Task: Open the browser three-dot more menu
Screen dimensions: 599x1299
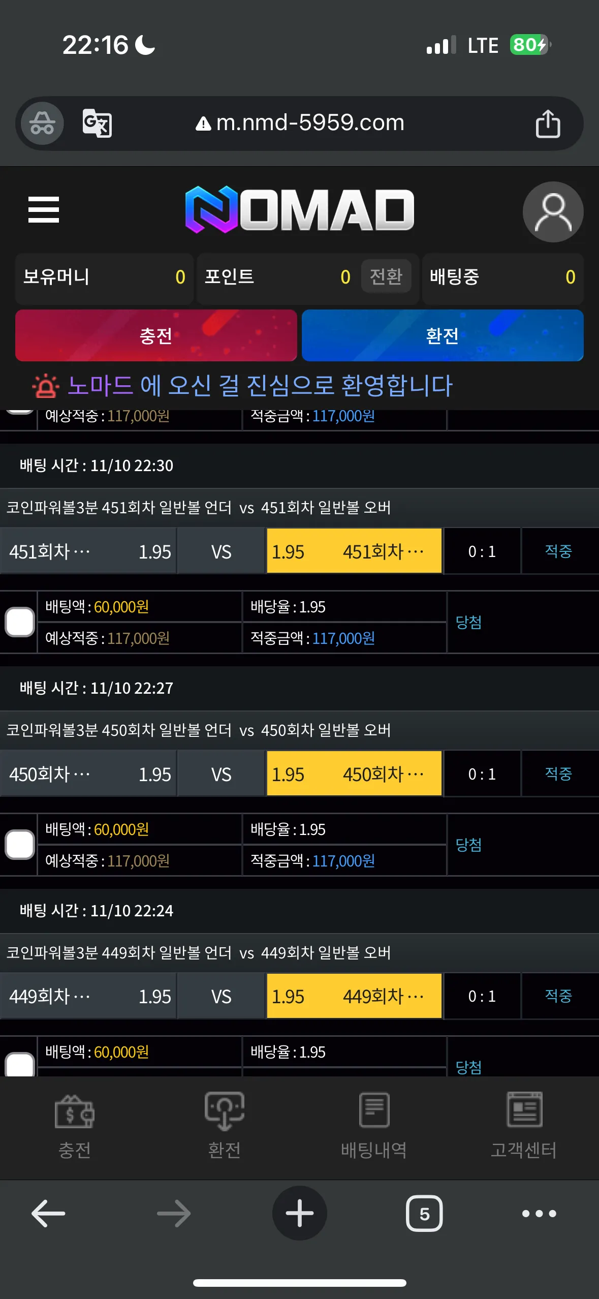Action: [x=539, y=1214]
